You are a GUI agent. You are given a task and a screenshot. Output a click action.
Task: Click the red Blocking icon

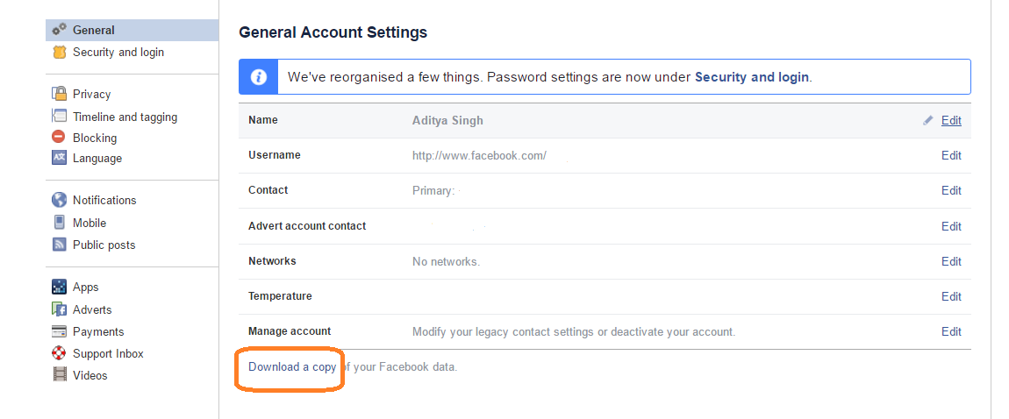click(x=59, y=137)
